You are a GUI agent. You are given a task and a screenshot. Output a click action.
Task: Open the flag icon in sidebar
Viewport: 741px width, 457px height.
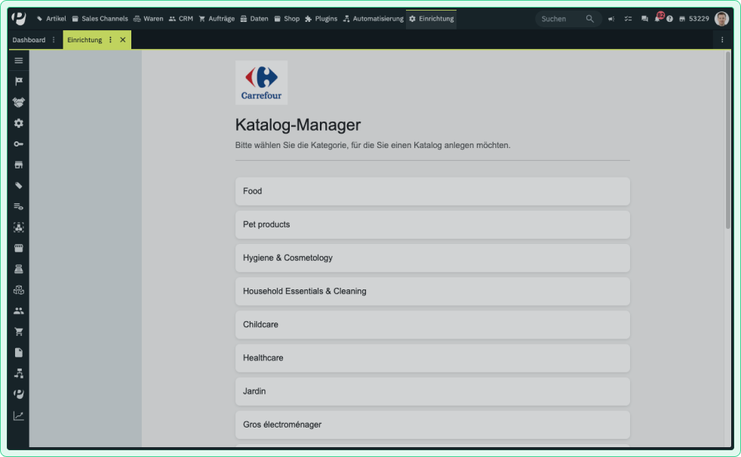(x=18, y=82)
